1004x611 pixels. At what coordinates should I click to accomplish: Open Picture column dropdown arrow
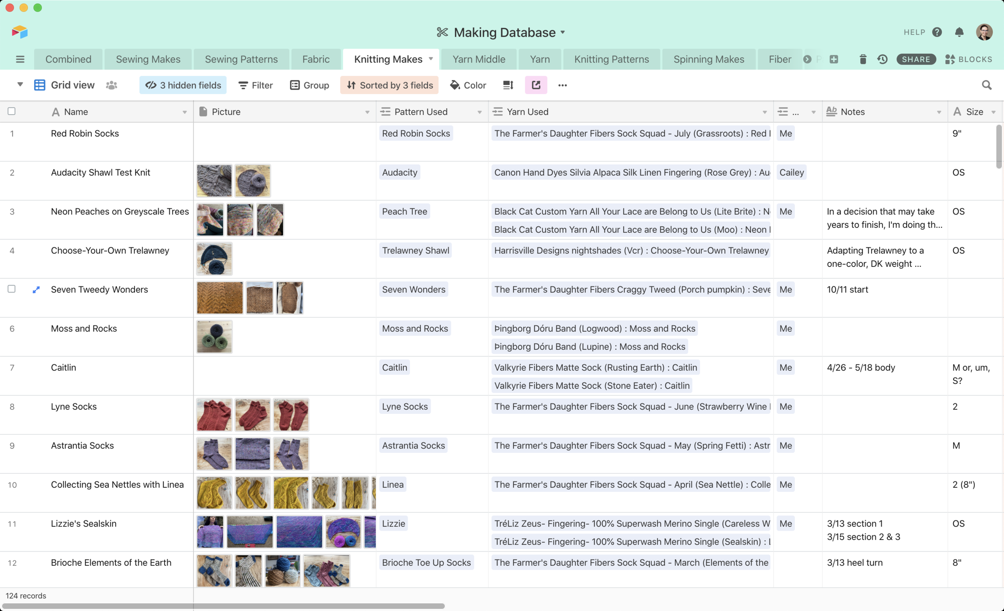click(x=367, y=112)
